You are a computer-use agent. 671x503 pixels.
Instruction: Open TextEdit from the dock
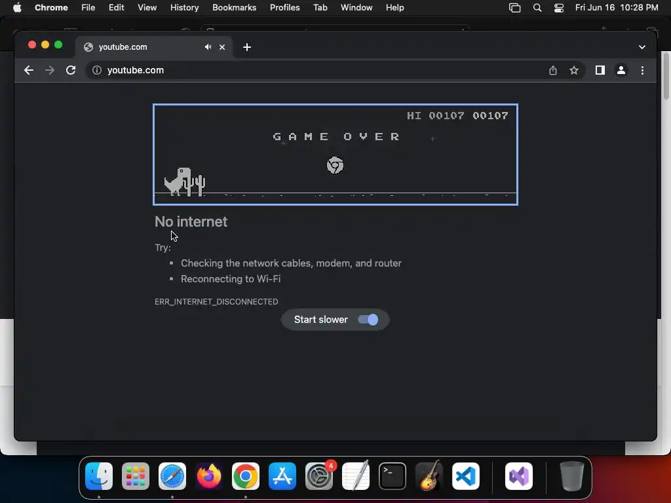356,476
